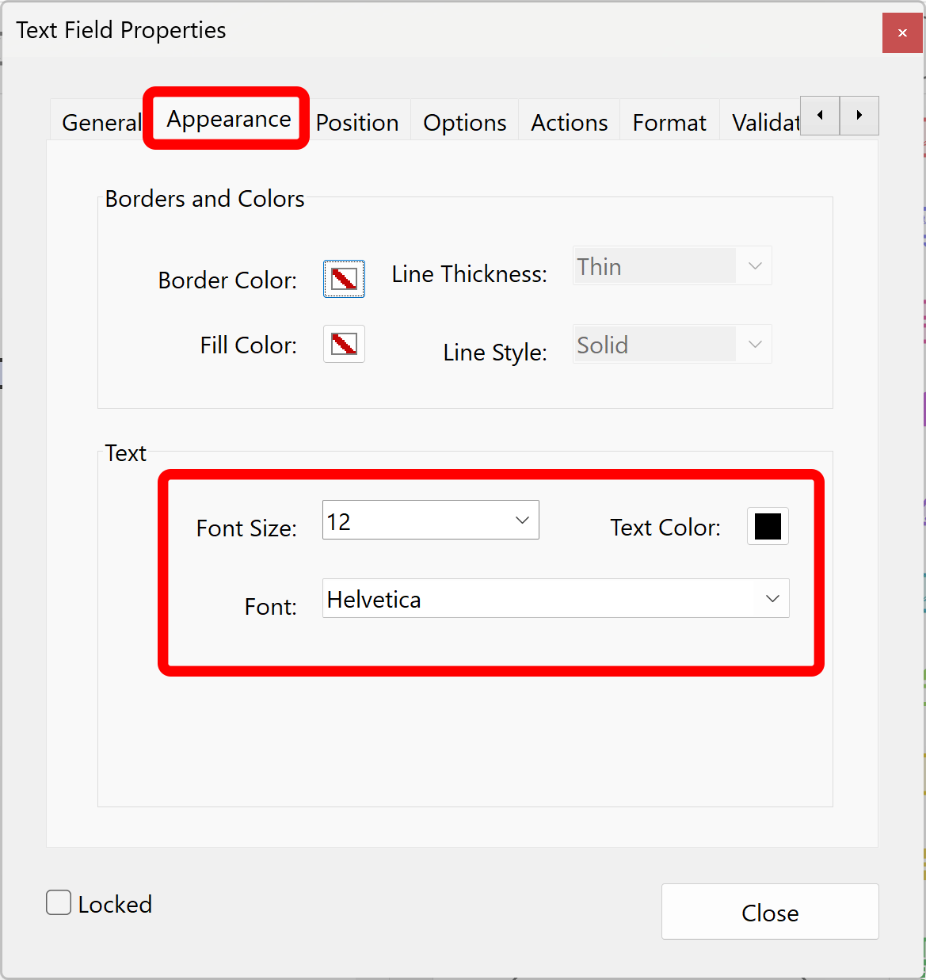Open the Fill Color picker
The width and height of the screenshot is (926, 980).
coord(343,344)
